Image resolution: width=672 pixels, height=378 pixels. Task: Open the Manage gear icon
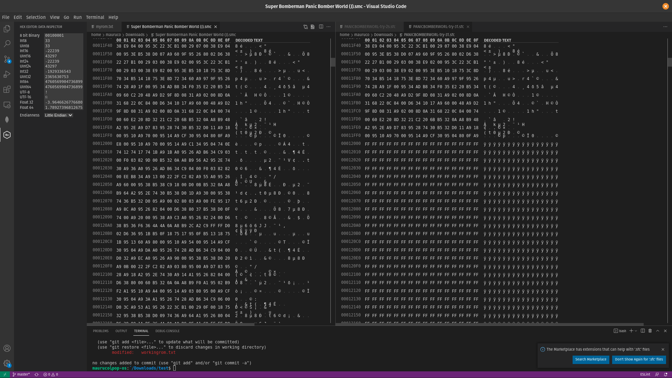(x=7, y=363)
